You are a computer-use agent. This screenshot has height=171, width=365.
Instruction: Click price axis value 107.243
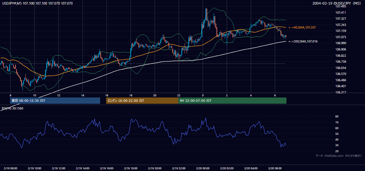point(340,25)
